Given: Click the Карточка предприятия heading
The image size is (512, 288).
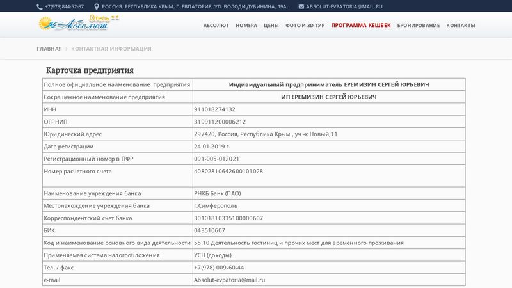Looking at the screenshot, I should click(90, 70).
